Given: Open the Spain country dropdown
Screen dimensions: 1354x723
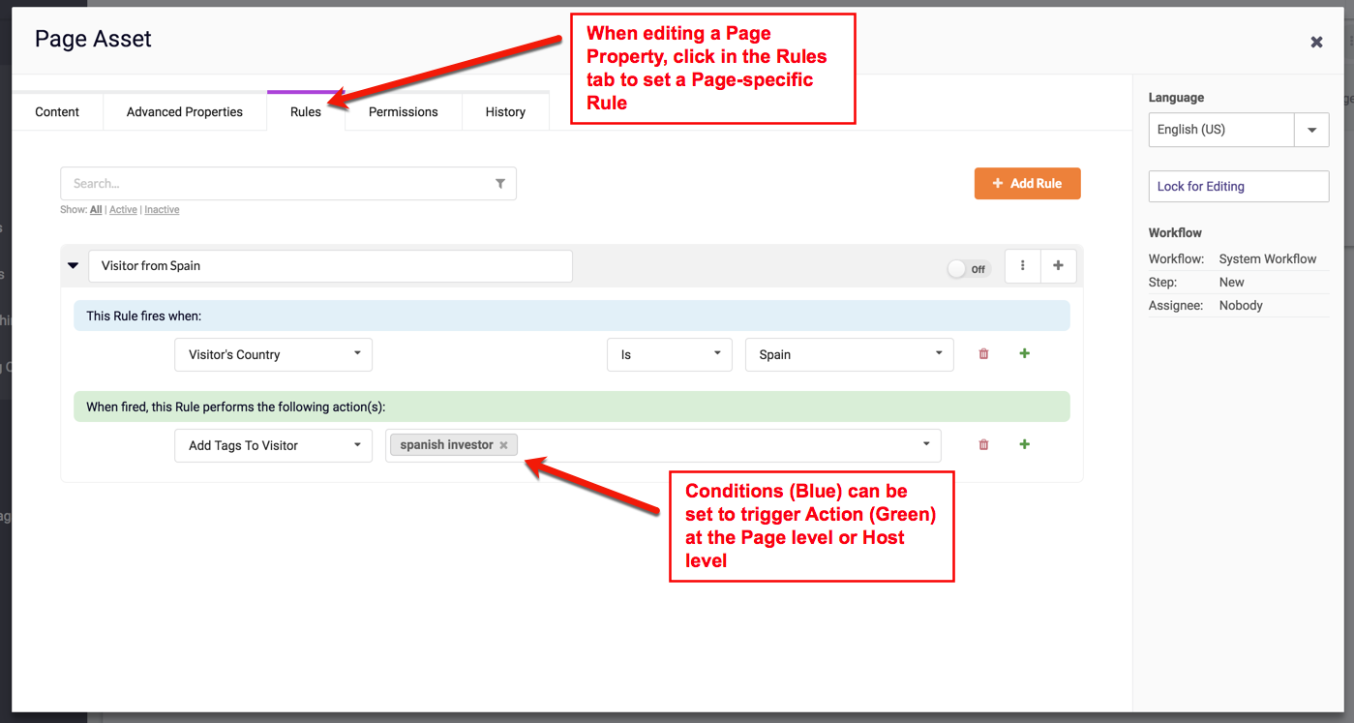Looking at the screenshot, I should pos(849,354).
